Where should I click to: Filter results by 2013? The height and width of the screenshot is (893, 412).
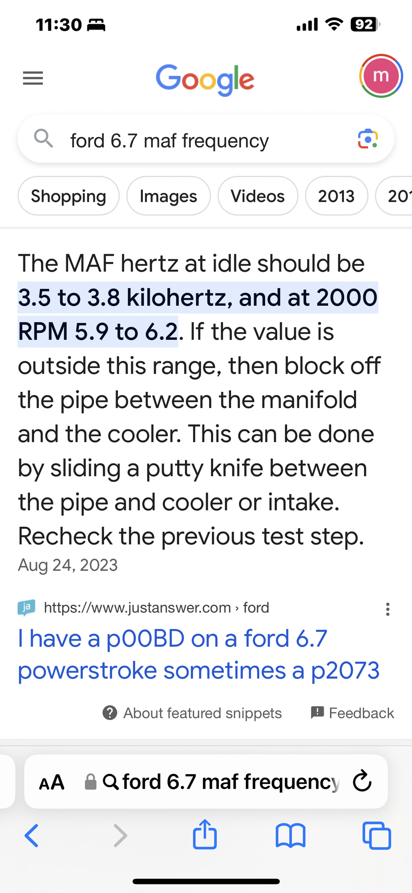(x=336, y=196)
